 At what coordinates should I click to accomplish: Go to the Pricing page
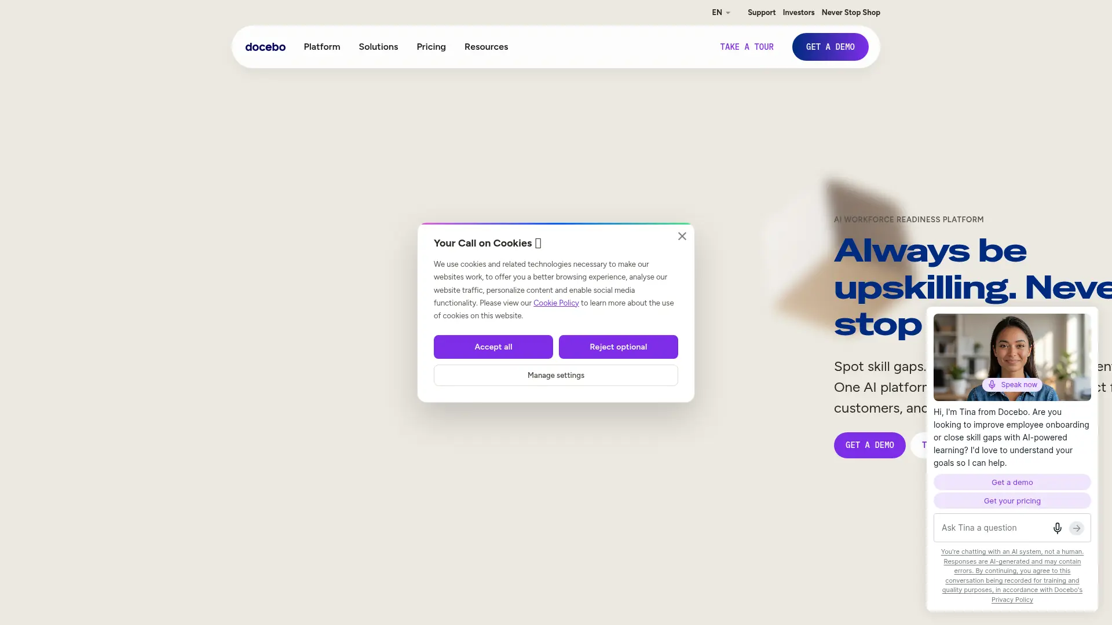[x=431, y=47]
